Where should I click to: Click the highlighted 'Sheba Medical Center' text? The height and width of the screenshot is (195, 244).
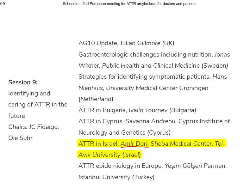pos(181,144)
